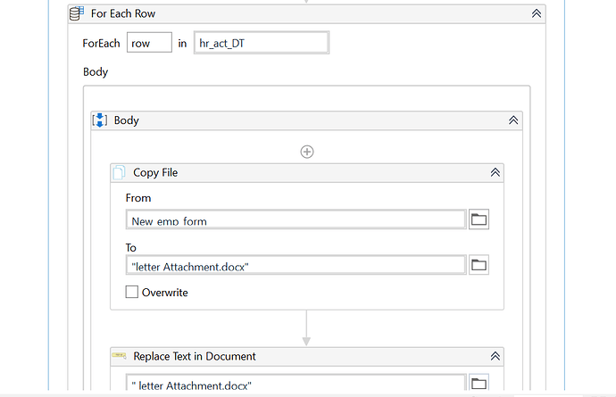Screen dimensions: 616x397
Task: Click the hr_act_DT data table field
Action: click(x=261, y=43)
